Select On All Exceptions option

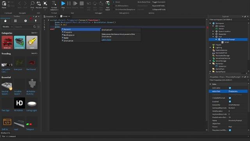121,6
